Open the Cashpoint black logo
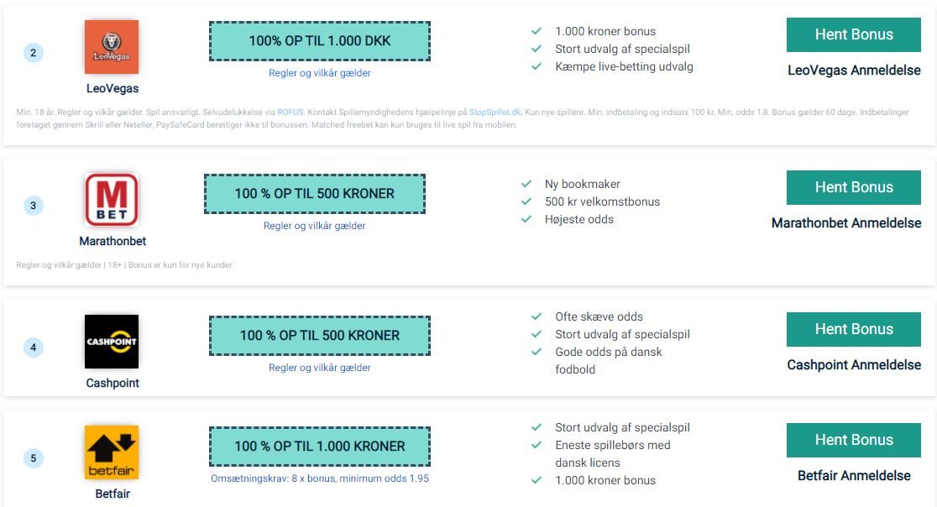Image resolution: width=937 pixels, height=507 pixels. coord(112,342)
